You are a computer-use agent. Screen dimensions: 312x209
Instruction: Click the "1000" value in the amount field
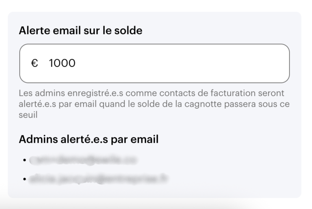click(62, 63)
